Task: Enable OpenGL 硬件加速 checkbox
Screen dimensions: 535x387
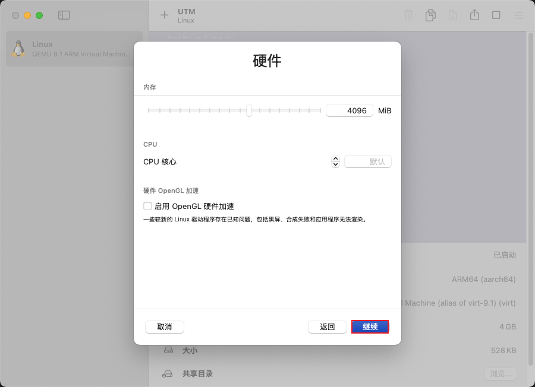Action: 147,206
